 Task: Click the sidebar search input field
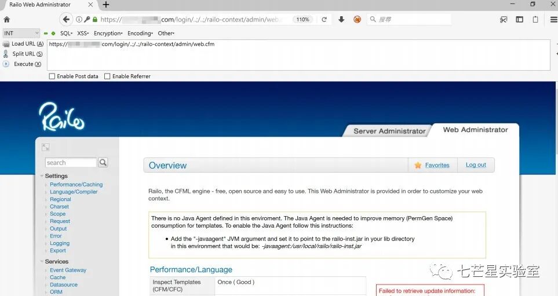pos(71,163)
